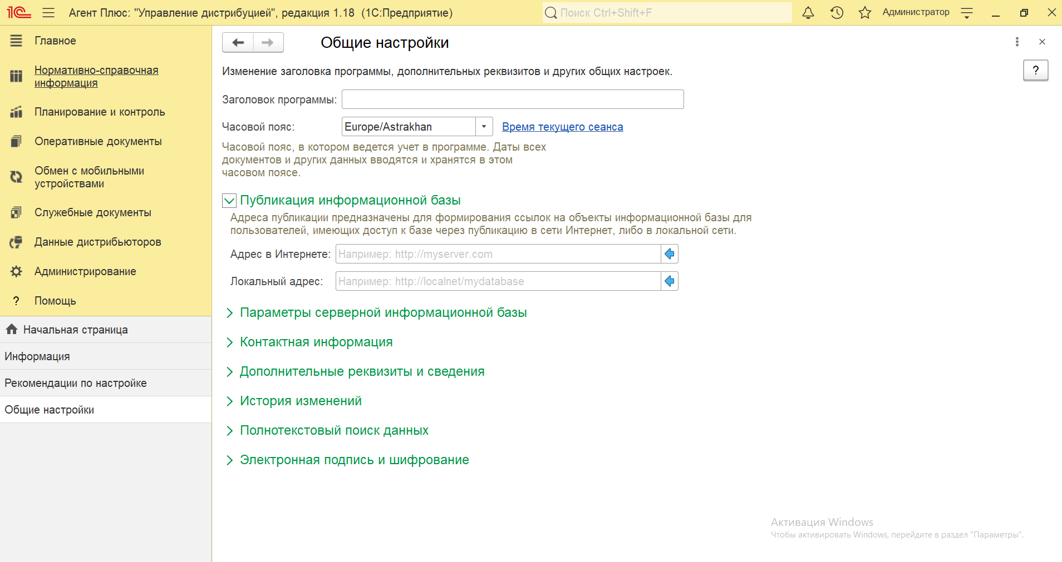Screen dimensions: 1062x562
Task: Fill Адрес в Интернете with blue arrow
Action: 670,254
